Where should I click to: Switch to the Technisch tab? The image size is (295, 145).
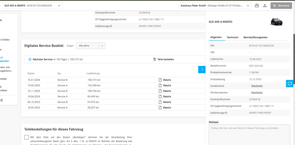click(233, 38)
